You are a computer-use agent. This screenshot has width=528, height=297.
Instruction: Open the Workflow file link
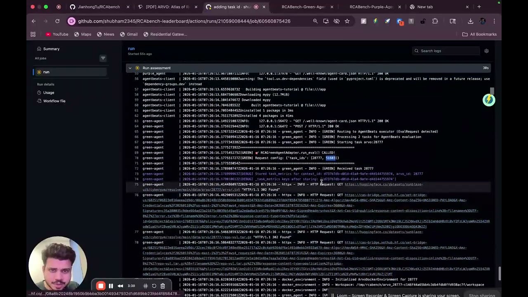pos(54,101)
